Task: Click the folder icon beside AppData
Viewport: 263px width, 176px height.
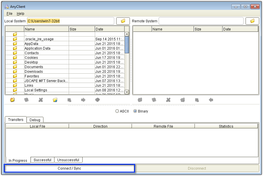Action: 15,43
